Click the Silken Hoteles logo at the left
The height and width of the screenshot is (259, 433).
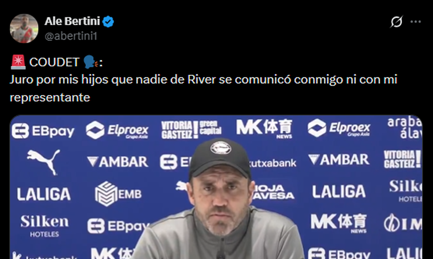coord(44,226)
